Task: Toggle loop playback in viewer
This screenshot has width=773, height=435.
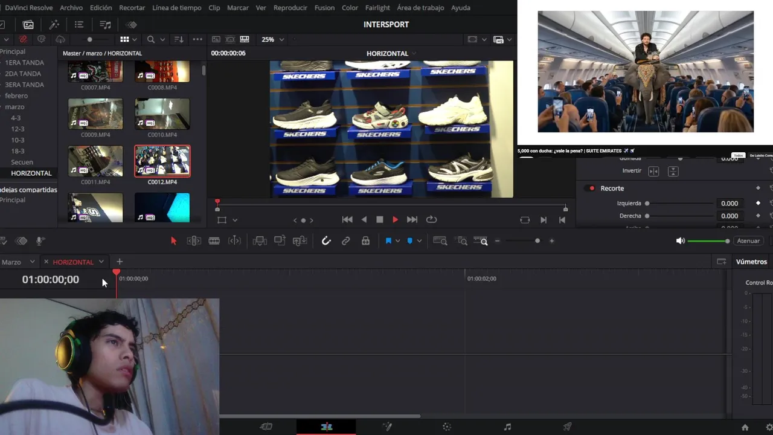Action: point(431,219)
